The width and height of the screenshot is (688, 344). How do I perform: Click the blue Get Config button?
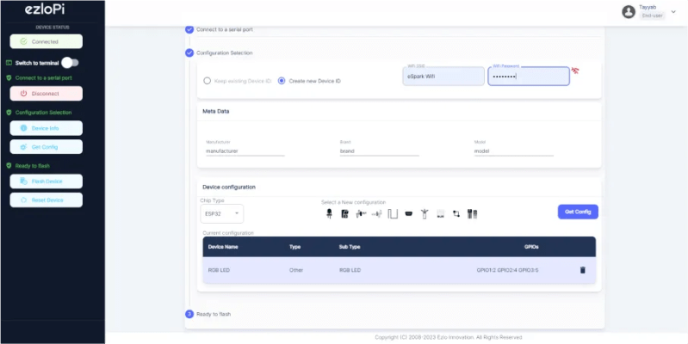578,212
